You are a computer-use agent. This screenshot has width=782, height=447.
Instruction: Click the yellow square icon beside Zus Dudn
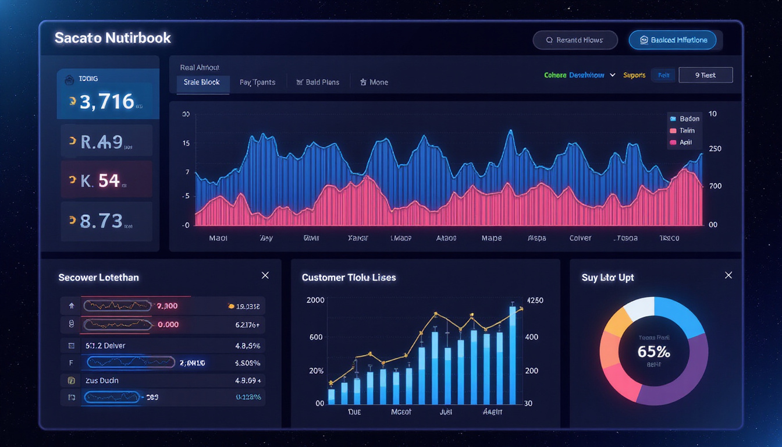pos(72,381)
